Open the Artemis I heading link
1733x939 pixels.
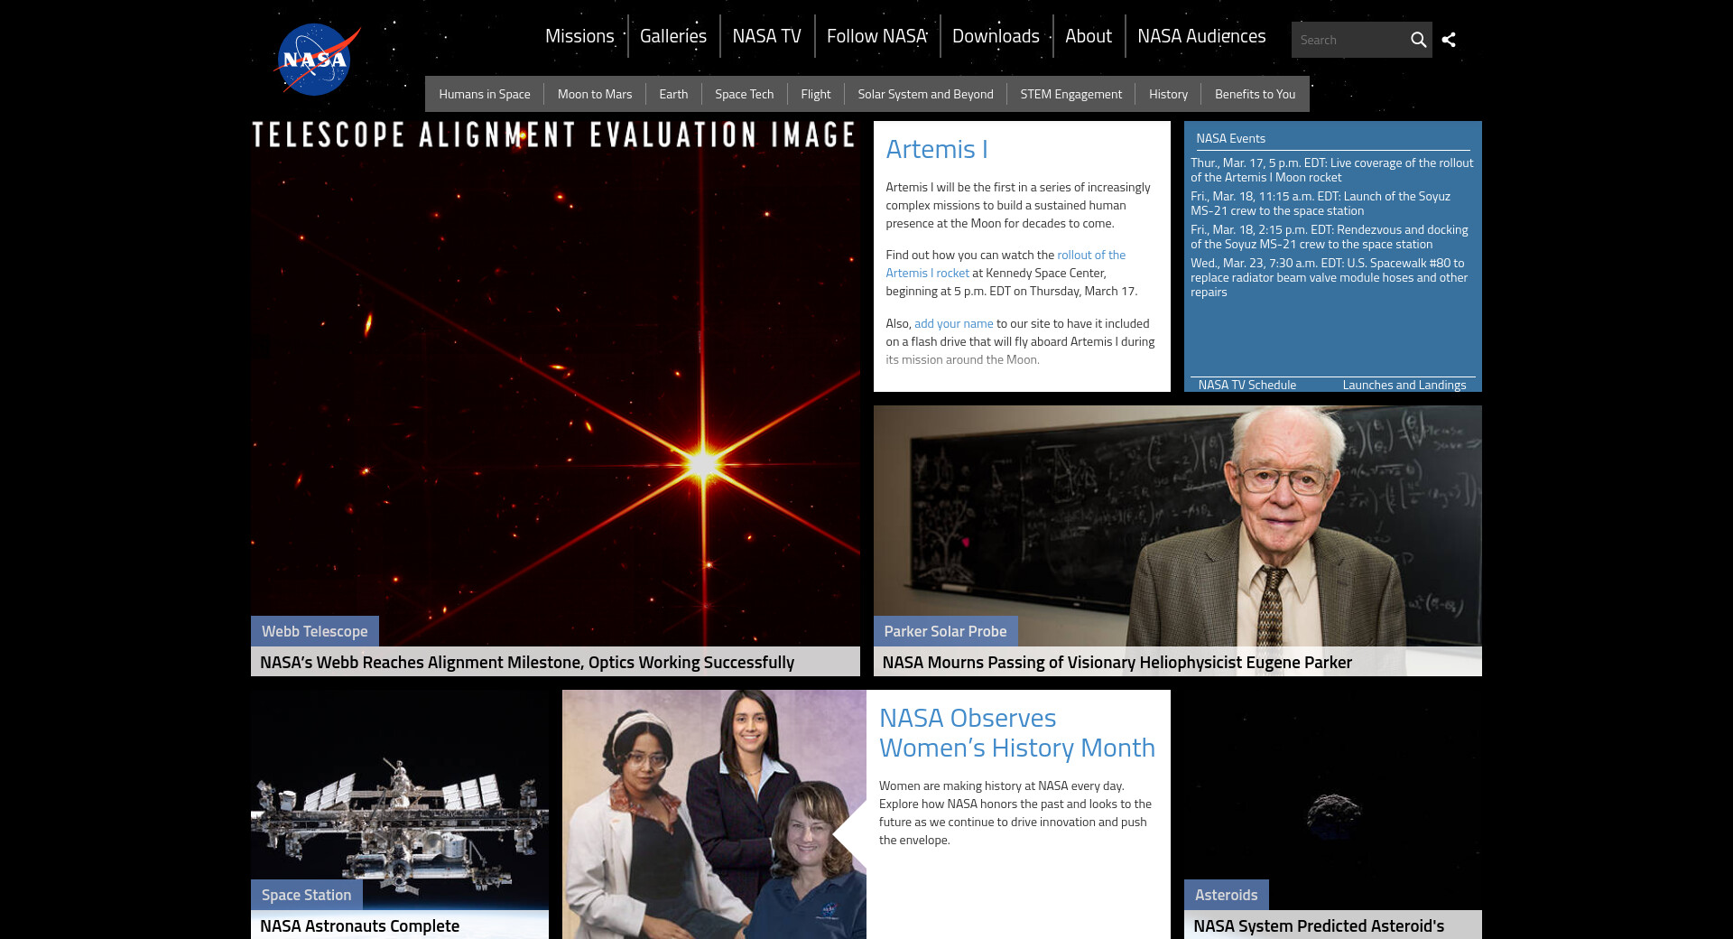[x=937, y=149]
